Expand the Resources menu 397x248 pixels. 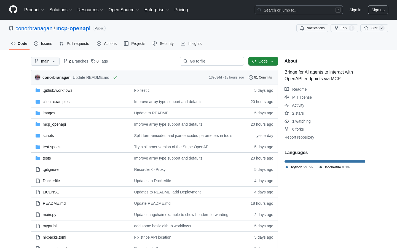90,10
